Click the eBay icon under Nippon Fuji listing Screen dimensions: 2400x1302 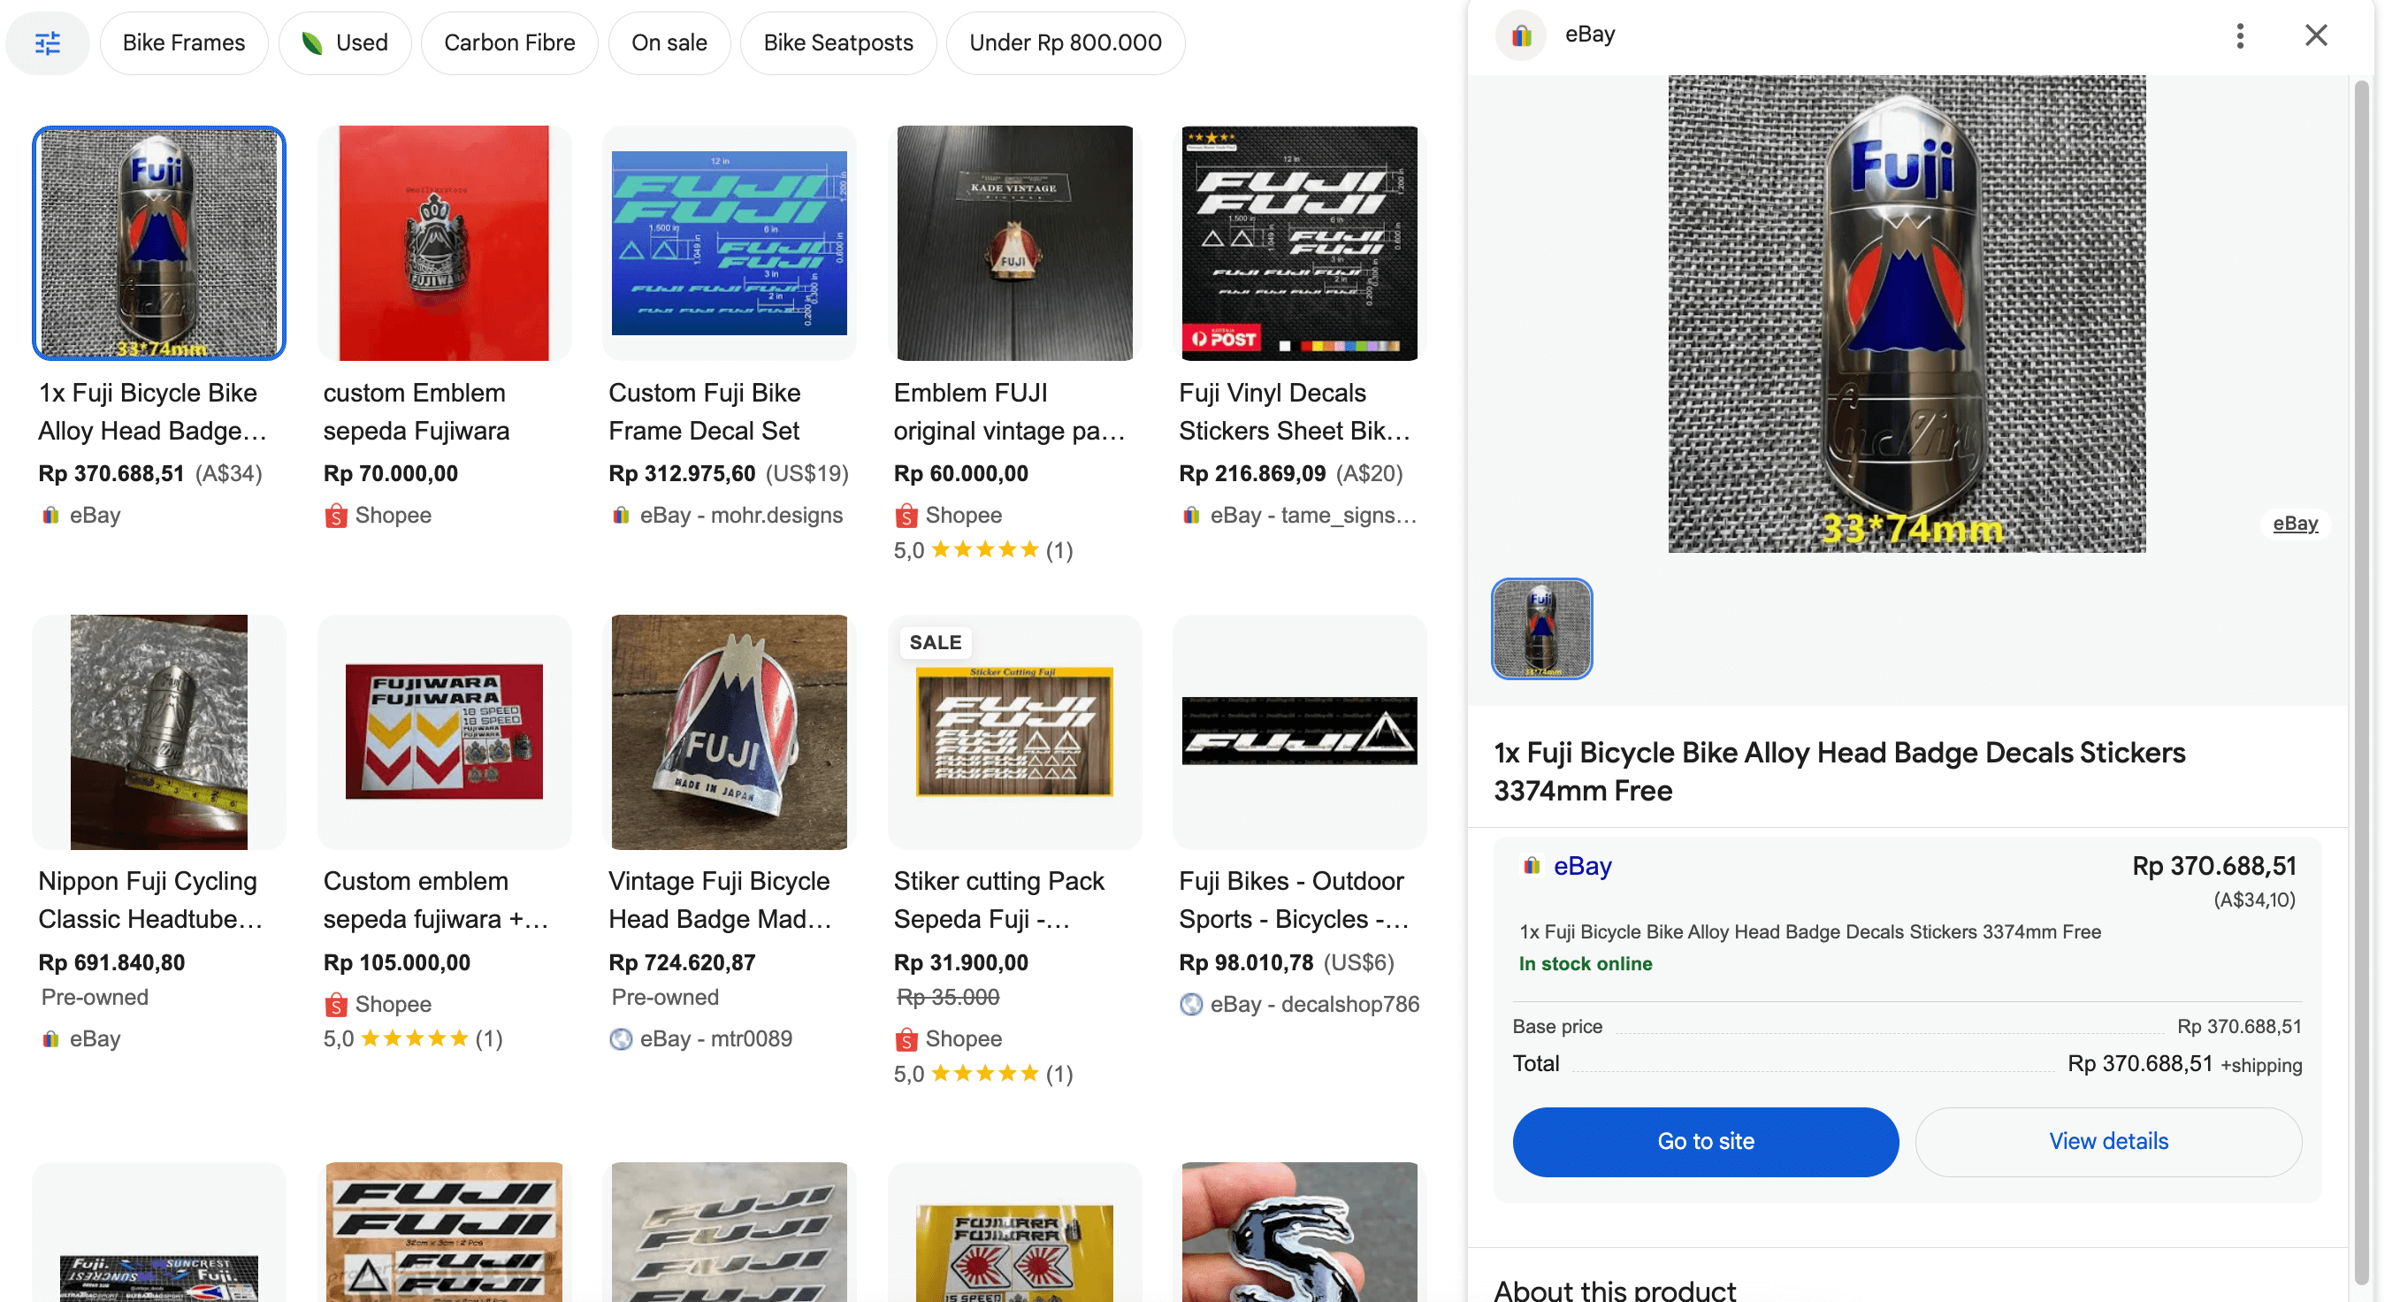(50, 1038)
